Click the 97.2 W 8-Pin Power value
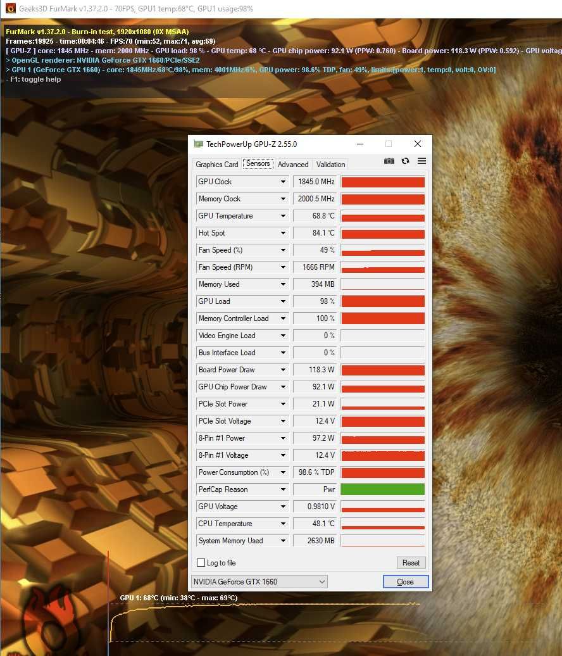 click(315, 438)
